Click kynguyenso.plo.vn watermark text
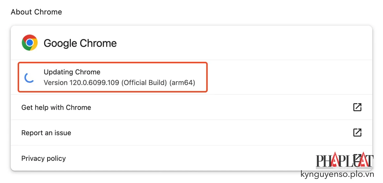 pos(337,175)
